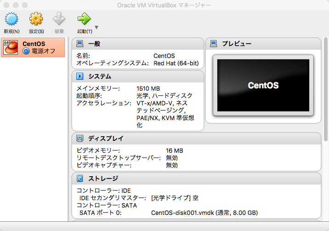Click the CentOS preview thumbnail

[263, 85]
